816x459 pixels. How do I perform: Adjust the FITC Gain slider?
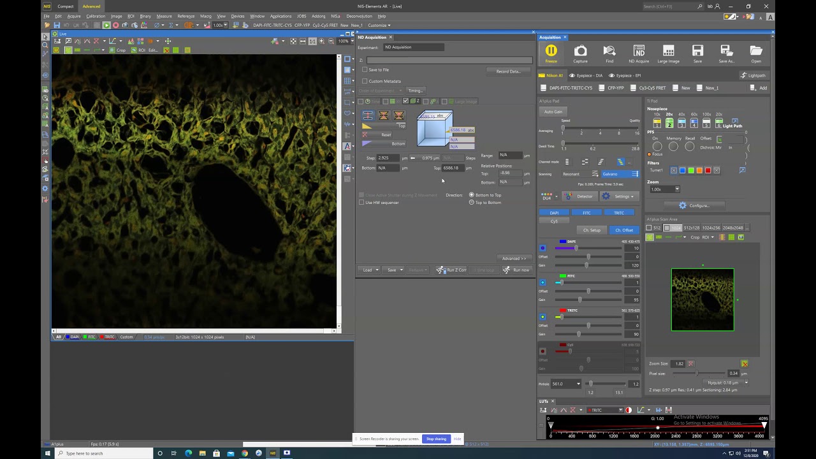click(579, 300)
